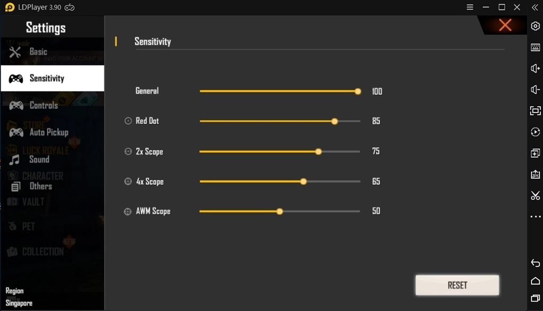Click the install APK icon
The image size is (543, 311).
pyautogui.click(x=535, y=174)
